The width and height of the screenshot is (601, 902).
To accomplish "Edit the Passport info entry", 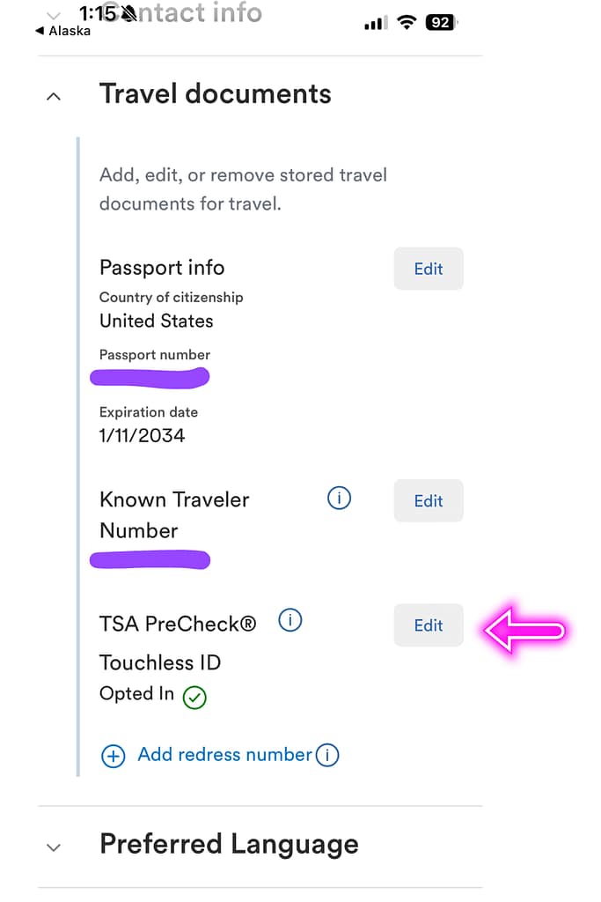I will (429, 269).
